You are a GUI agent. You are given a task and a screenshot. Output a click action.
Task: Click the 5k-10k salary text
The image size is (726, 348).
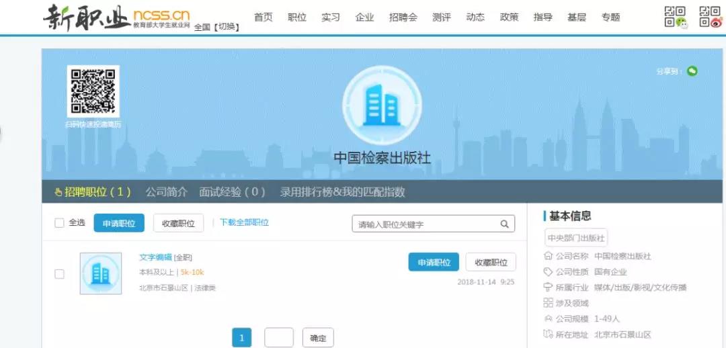click(x=192, y=272)
